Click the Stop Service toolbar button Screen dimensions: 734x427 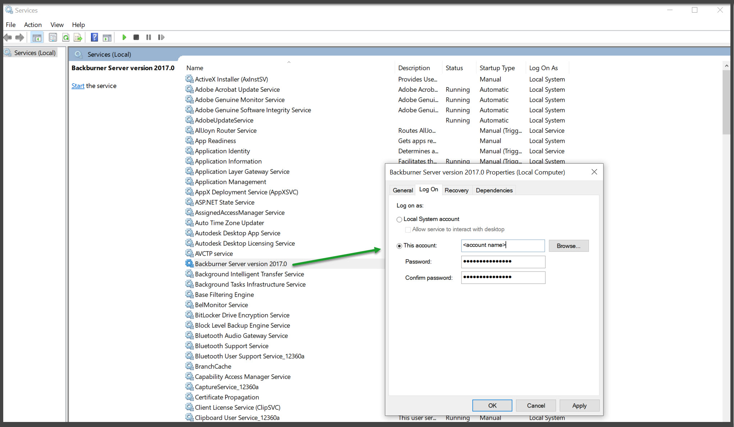(x=136, y=37)
